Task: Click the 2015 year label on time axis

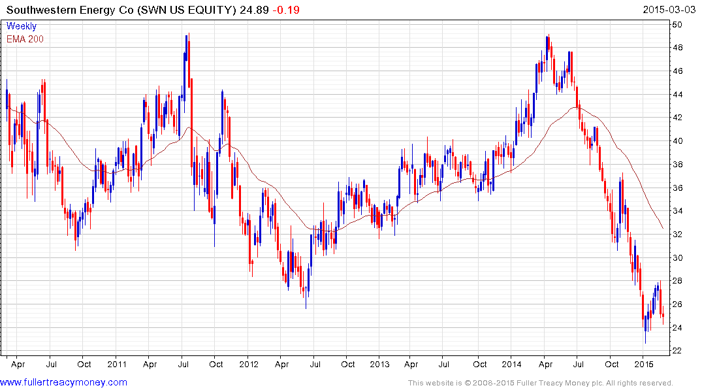Action: [644, 364]
